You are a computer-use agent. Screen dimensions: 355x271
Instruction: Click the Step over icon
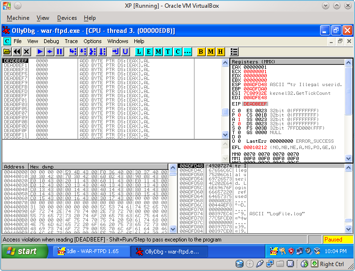[x=83, y=52]
